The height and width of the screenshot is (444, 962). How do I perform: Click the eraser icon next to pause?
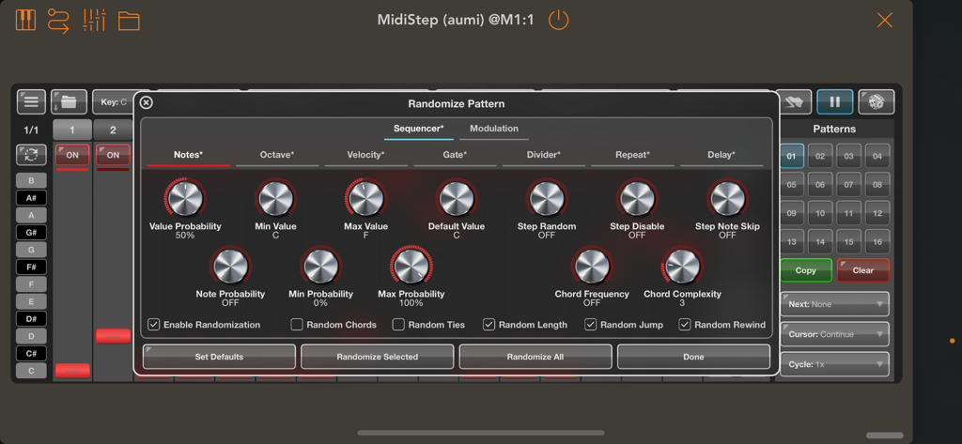point(794,101)
